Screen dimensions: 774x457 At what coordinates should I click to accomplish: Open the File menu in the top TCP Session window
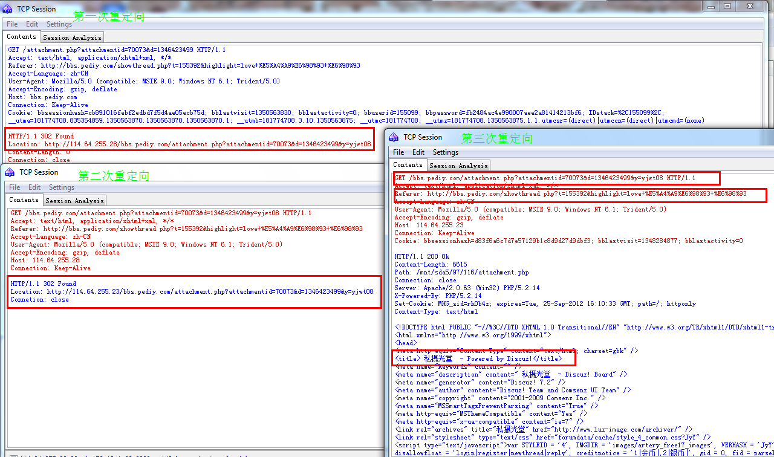click(12, 24)
